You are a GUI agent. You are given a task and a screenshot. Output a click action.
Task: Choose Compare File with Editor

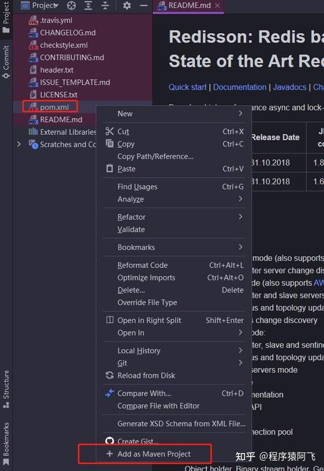click(174, 406)
